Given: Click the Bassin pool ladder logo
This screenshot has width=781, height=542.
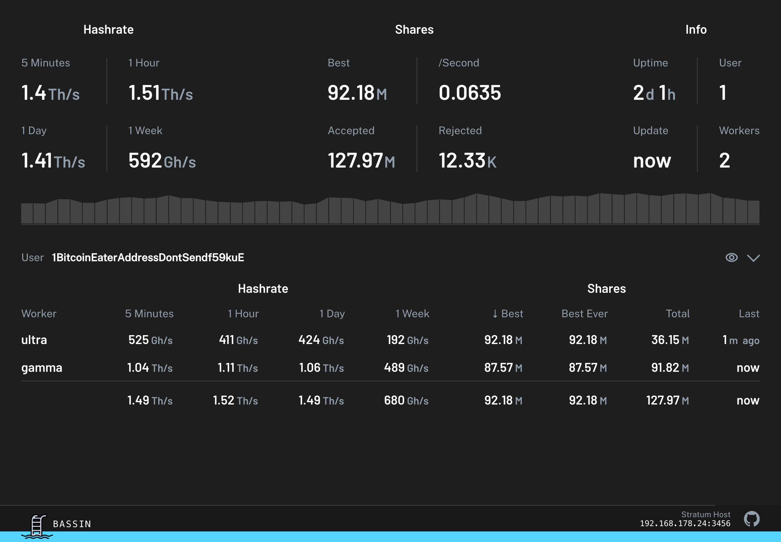Looking at the screenshot, I should click(x=37, y=526).
